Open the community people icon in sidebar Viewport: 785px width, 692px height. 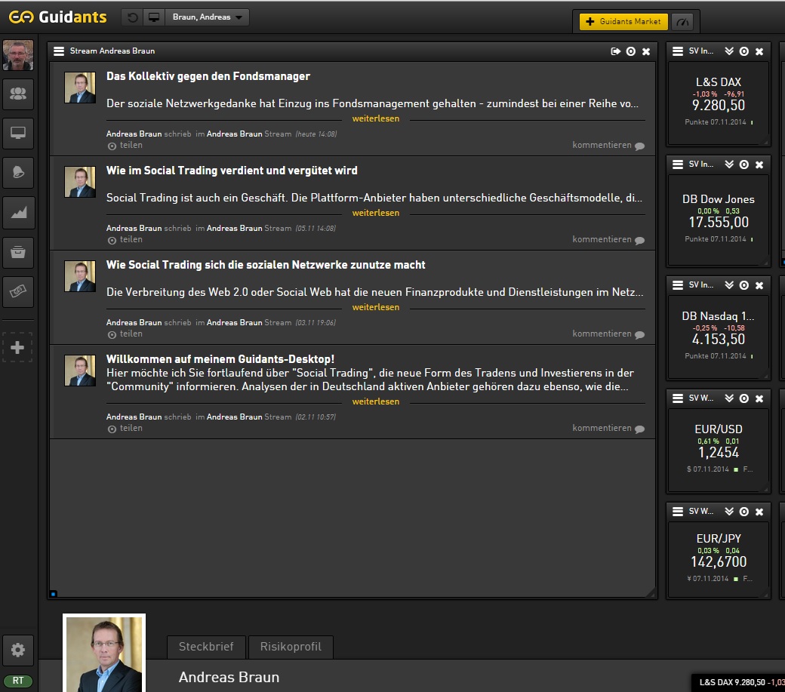pos(17,94)
